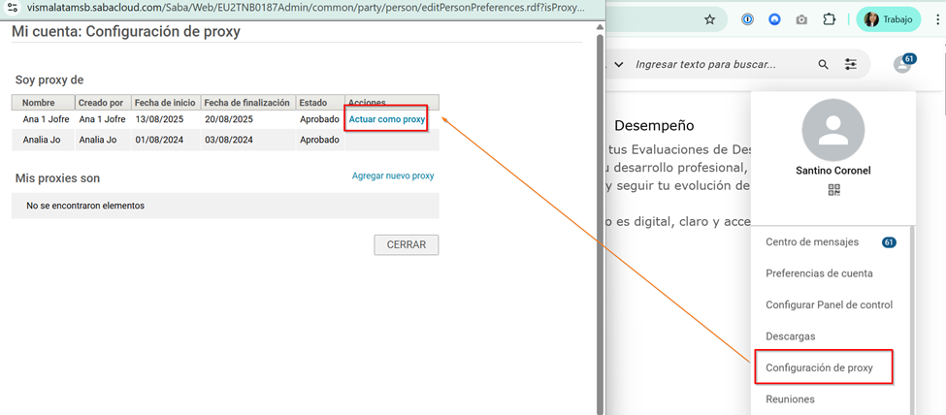Click the Santino Coronel profile picture
Screen dimensions: 946x415
[x=833, y=130]
